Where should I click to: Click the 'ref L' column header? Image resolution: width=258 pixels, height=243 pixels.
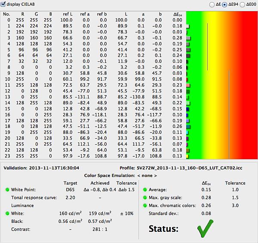[x=67, y=14]
